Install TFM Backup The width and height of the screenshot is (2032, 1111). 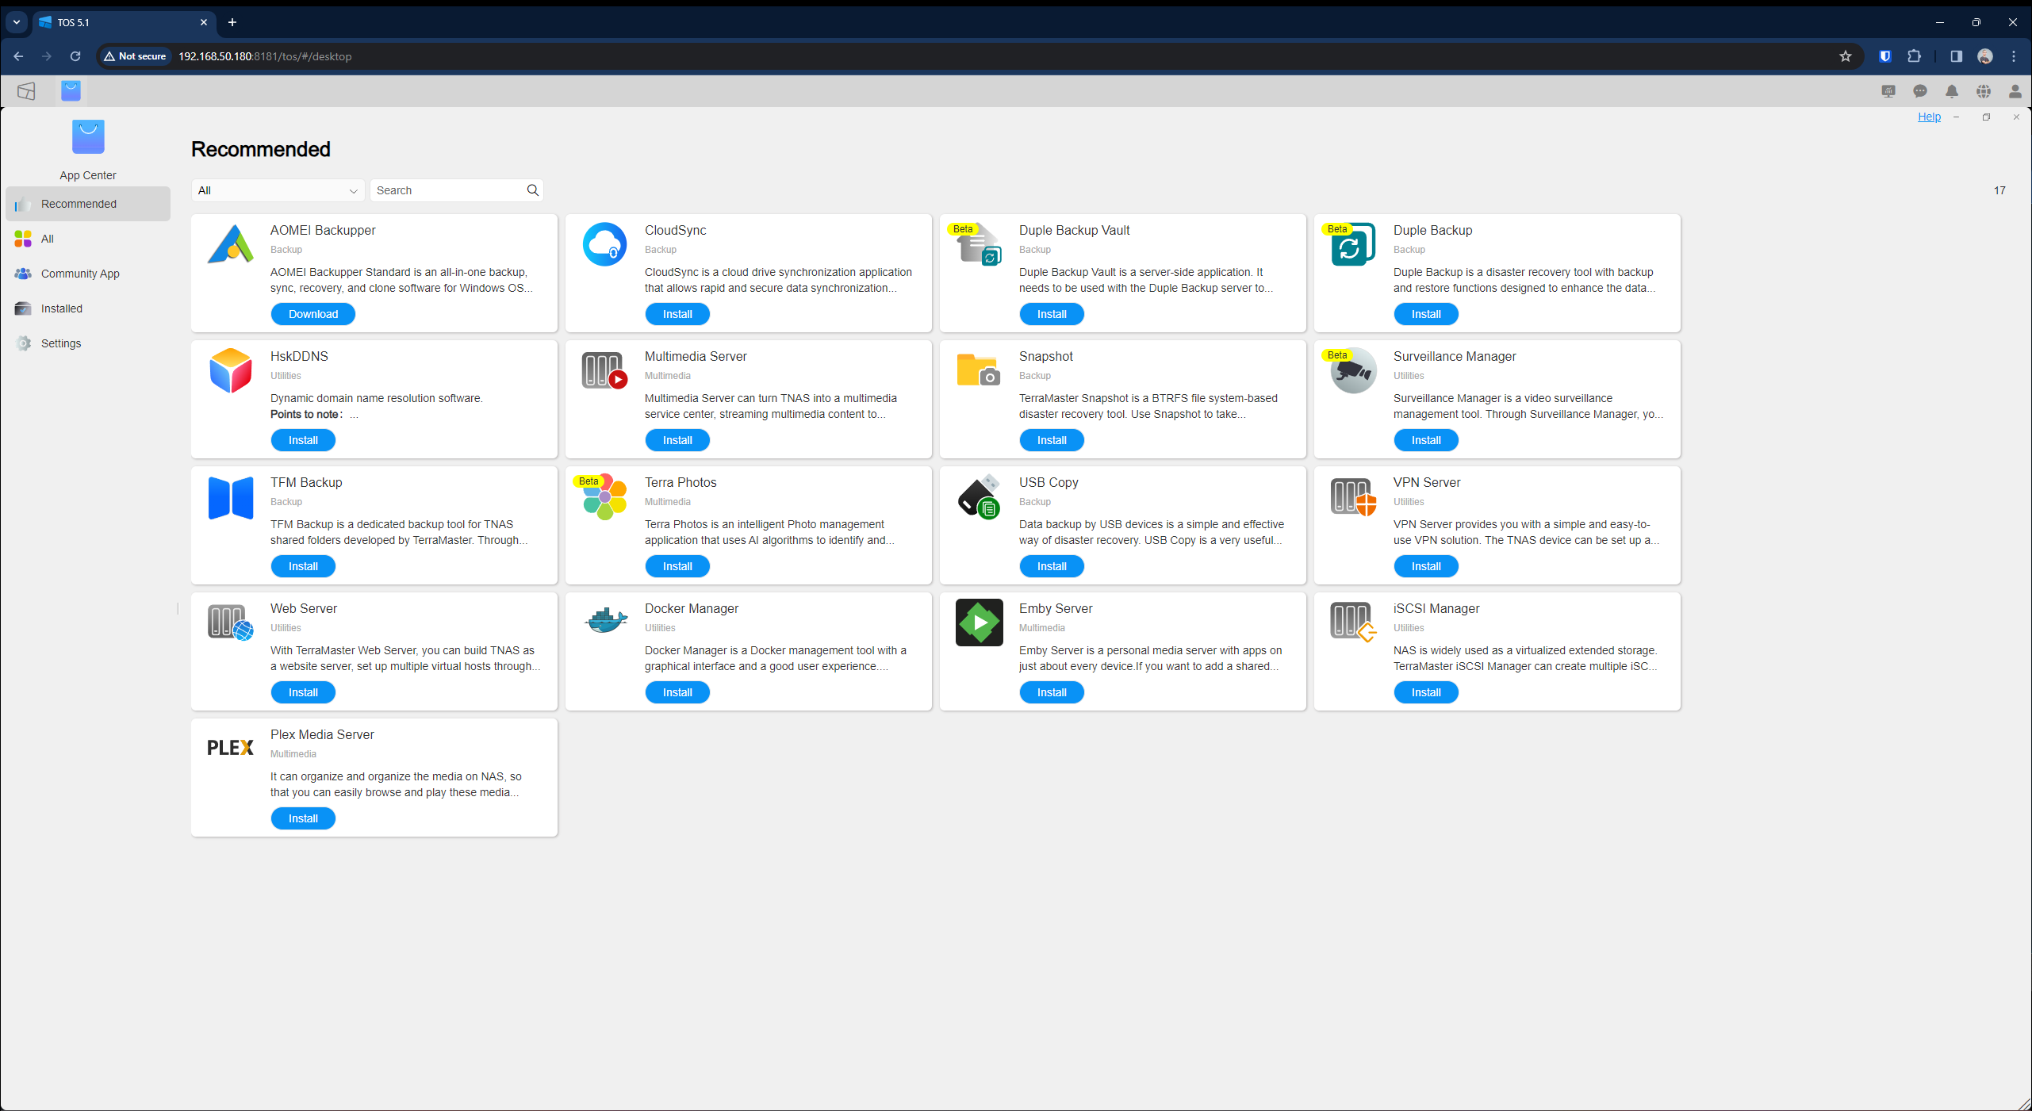tap(303, 566)
